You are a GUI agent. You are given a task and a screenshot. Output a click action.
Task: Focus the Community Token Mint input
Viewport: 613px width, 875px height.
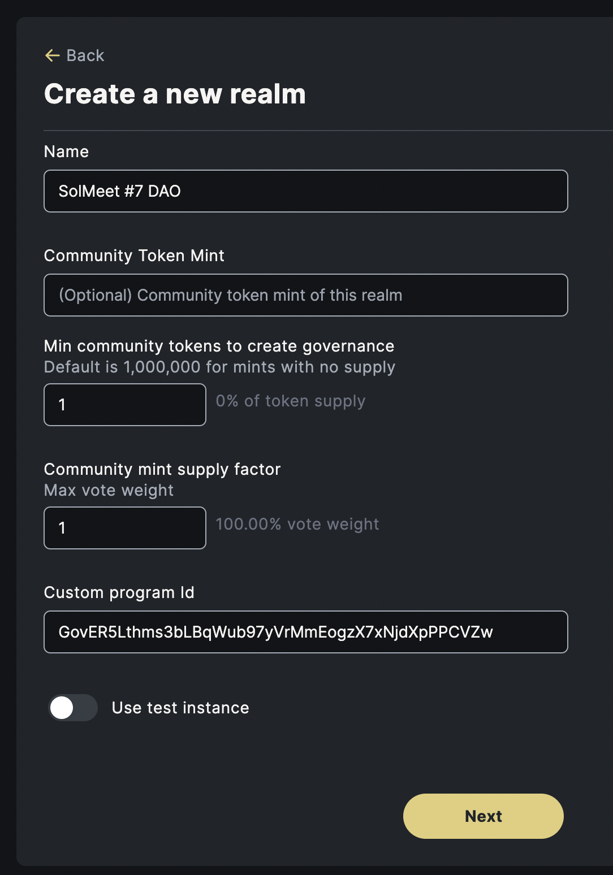[305, 295]
